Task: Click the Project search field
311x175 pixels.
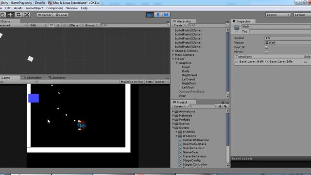Action: click(202, 106)
